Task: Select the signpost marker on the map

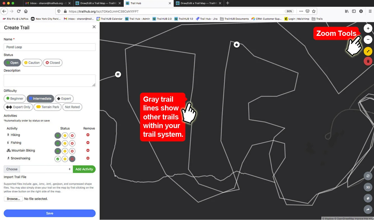Action: click(118, 74)
